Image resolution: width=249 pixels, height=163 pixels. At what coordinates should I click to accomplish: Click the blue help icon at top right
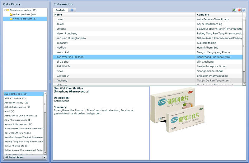[x=244, y=10]
